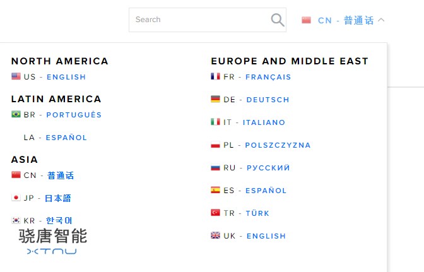Switch to ES - Español under Europe
Screen dimensions: 424x272
(266, 191)
